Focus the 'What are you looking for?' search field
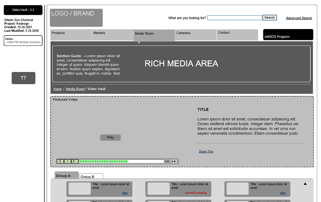Image resolution: width=321 pixels, height=202 pixels. pyautogui.click(x=235, y=18)
